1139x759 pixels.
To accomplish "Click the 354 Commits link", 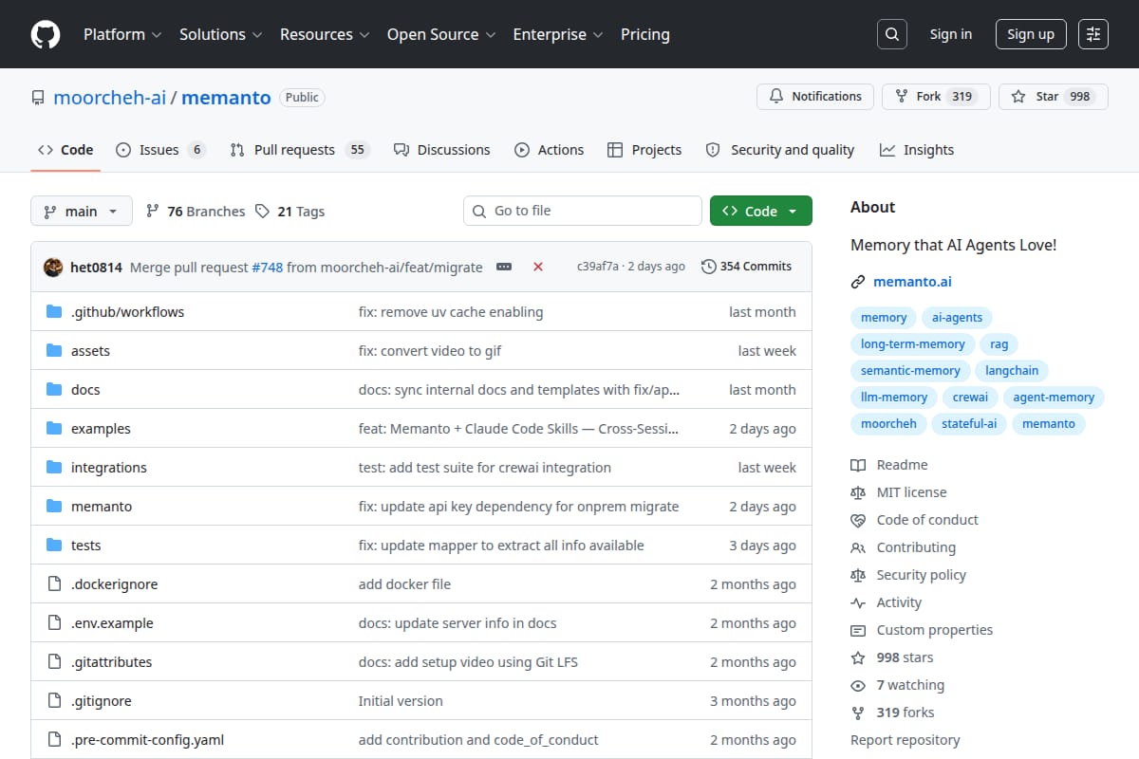I will coord(746,267).
